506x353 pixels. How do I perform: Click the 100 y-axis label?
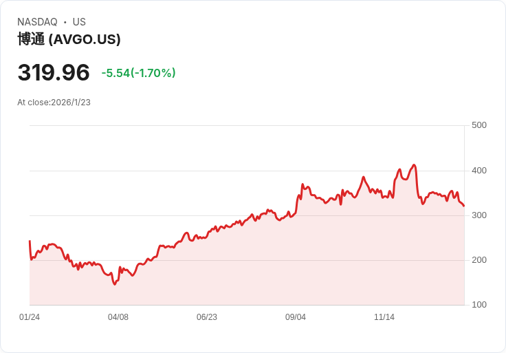click(479, 305)
